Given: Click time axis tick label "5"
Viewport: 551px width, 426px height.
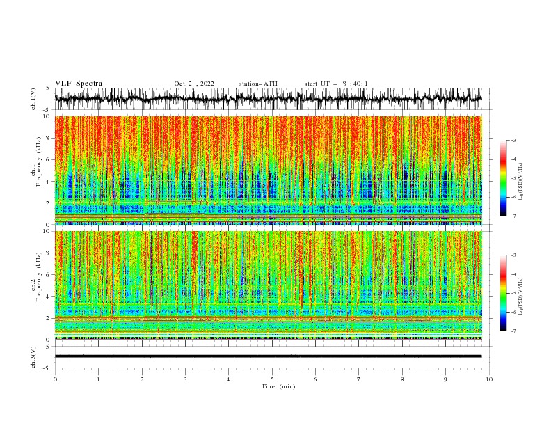Looking at the screenshot, I should tap(272, 379).
